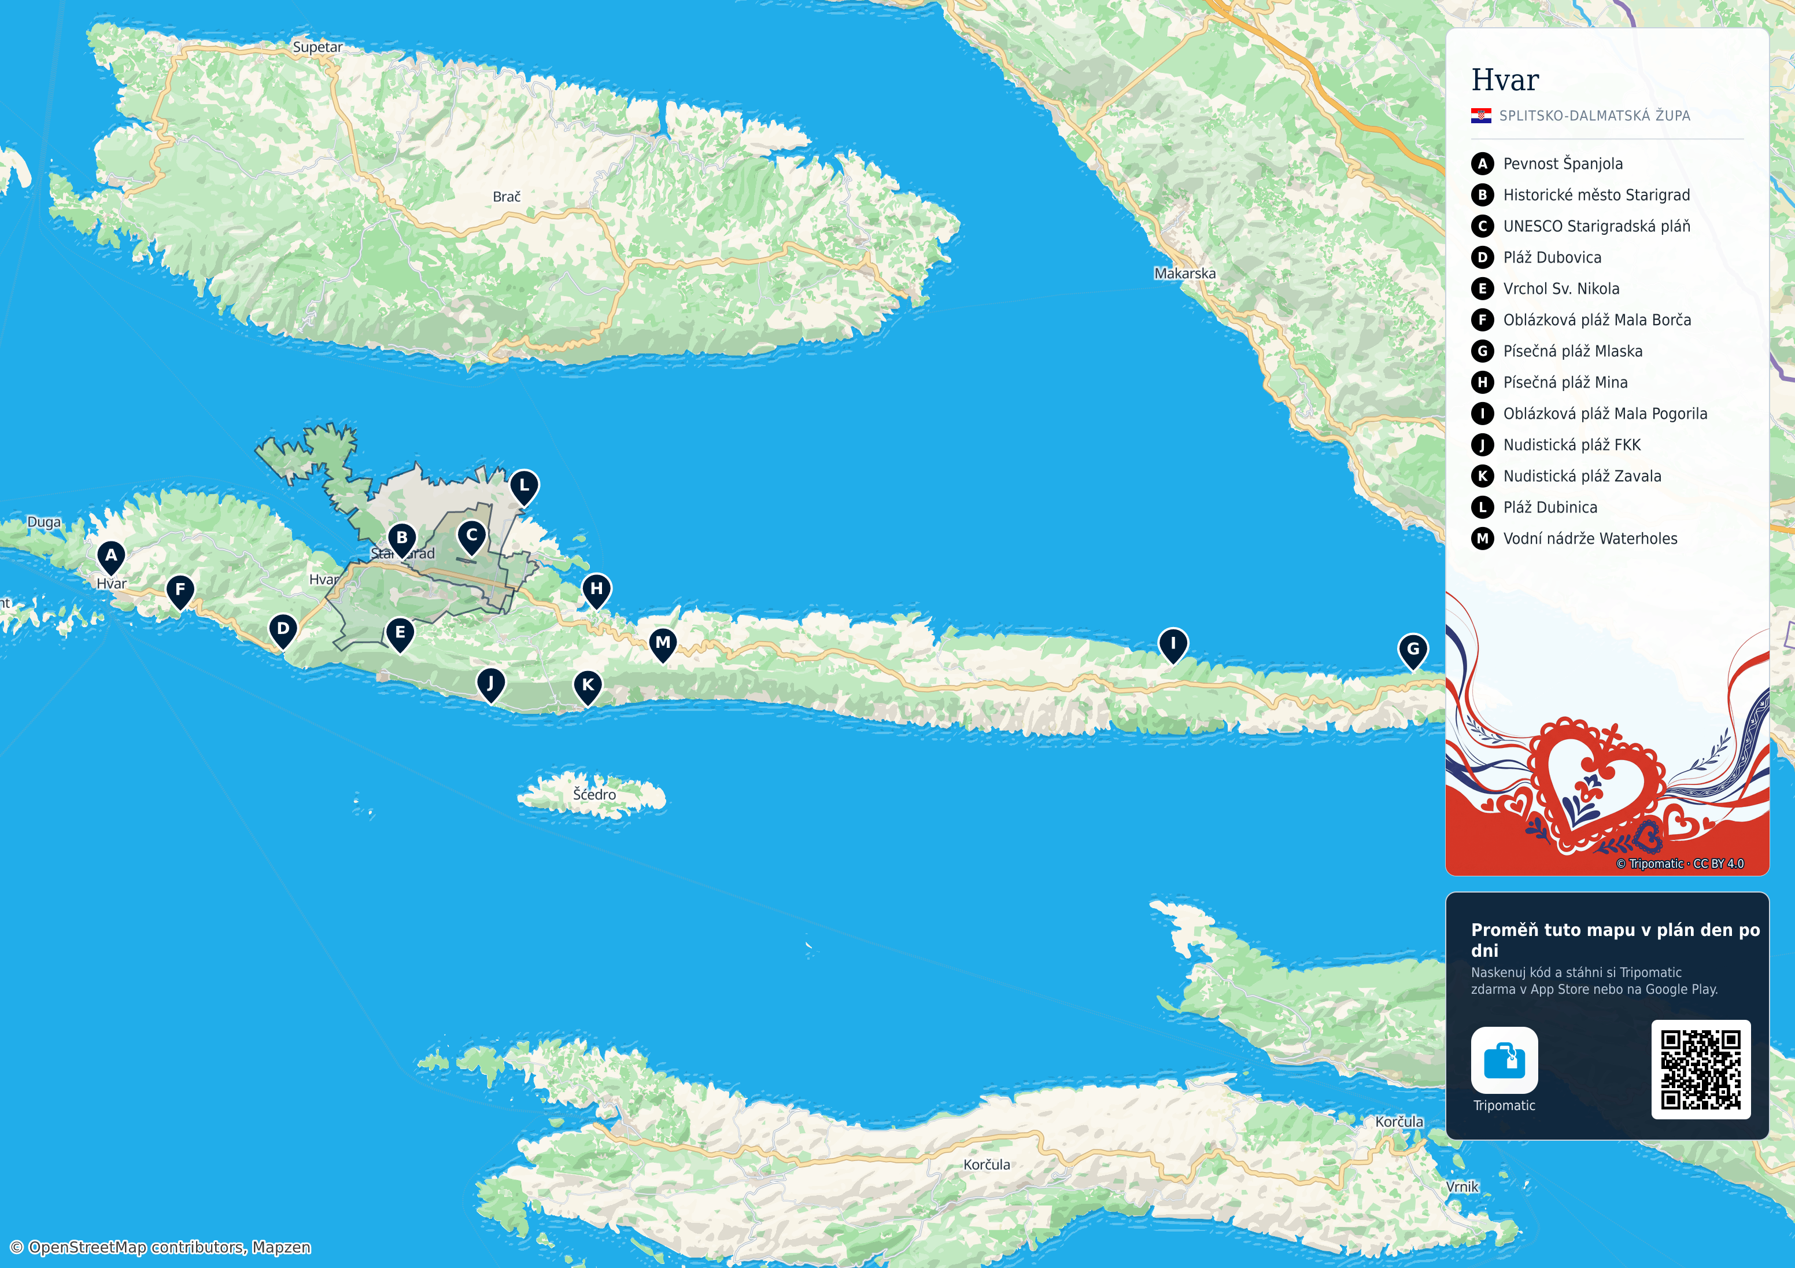Viewport: 1795px width, 1268px height.
Task: Click the Croatian flag icon
Action: pos(1481,116)
